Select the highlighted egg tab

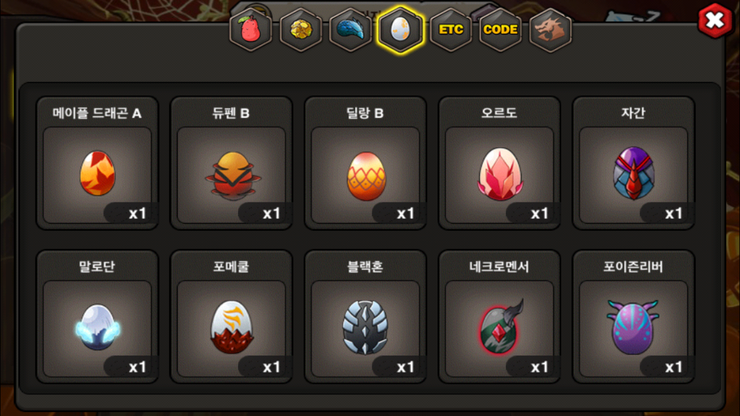click(401, 29)
